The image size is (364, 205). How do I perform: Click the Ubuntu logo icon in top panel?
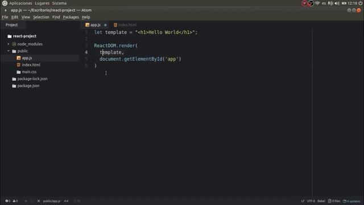point(5,3)
